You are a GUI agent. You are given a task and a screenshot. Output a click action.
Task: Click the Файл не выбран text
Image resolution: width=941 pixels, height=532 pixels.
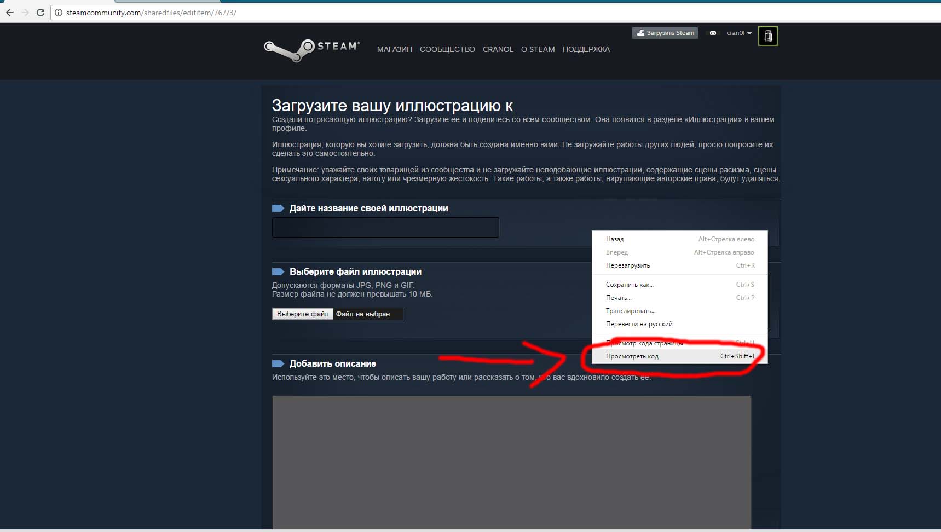tap(363, 314)
